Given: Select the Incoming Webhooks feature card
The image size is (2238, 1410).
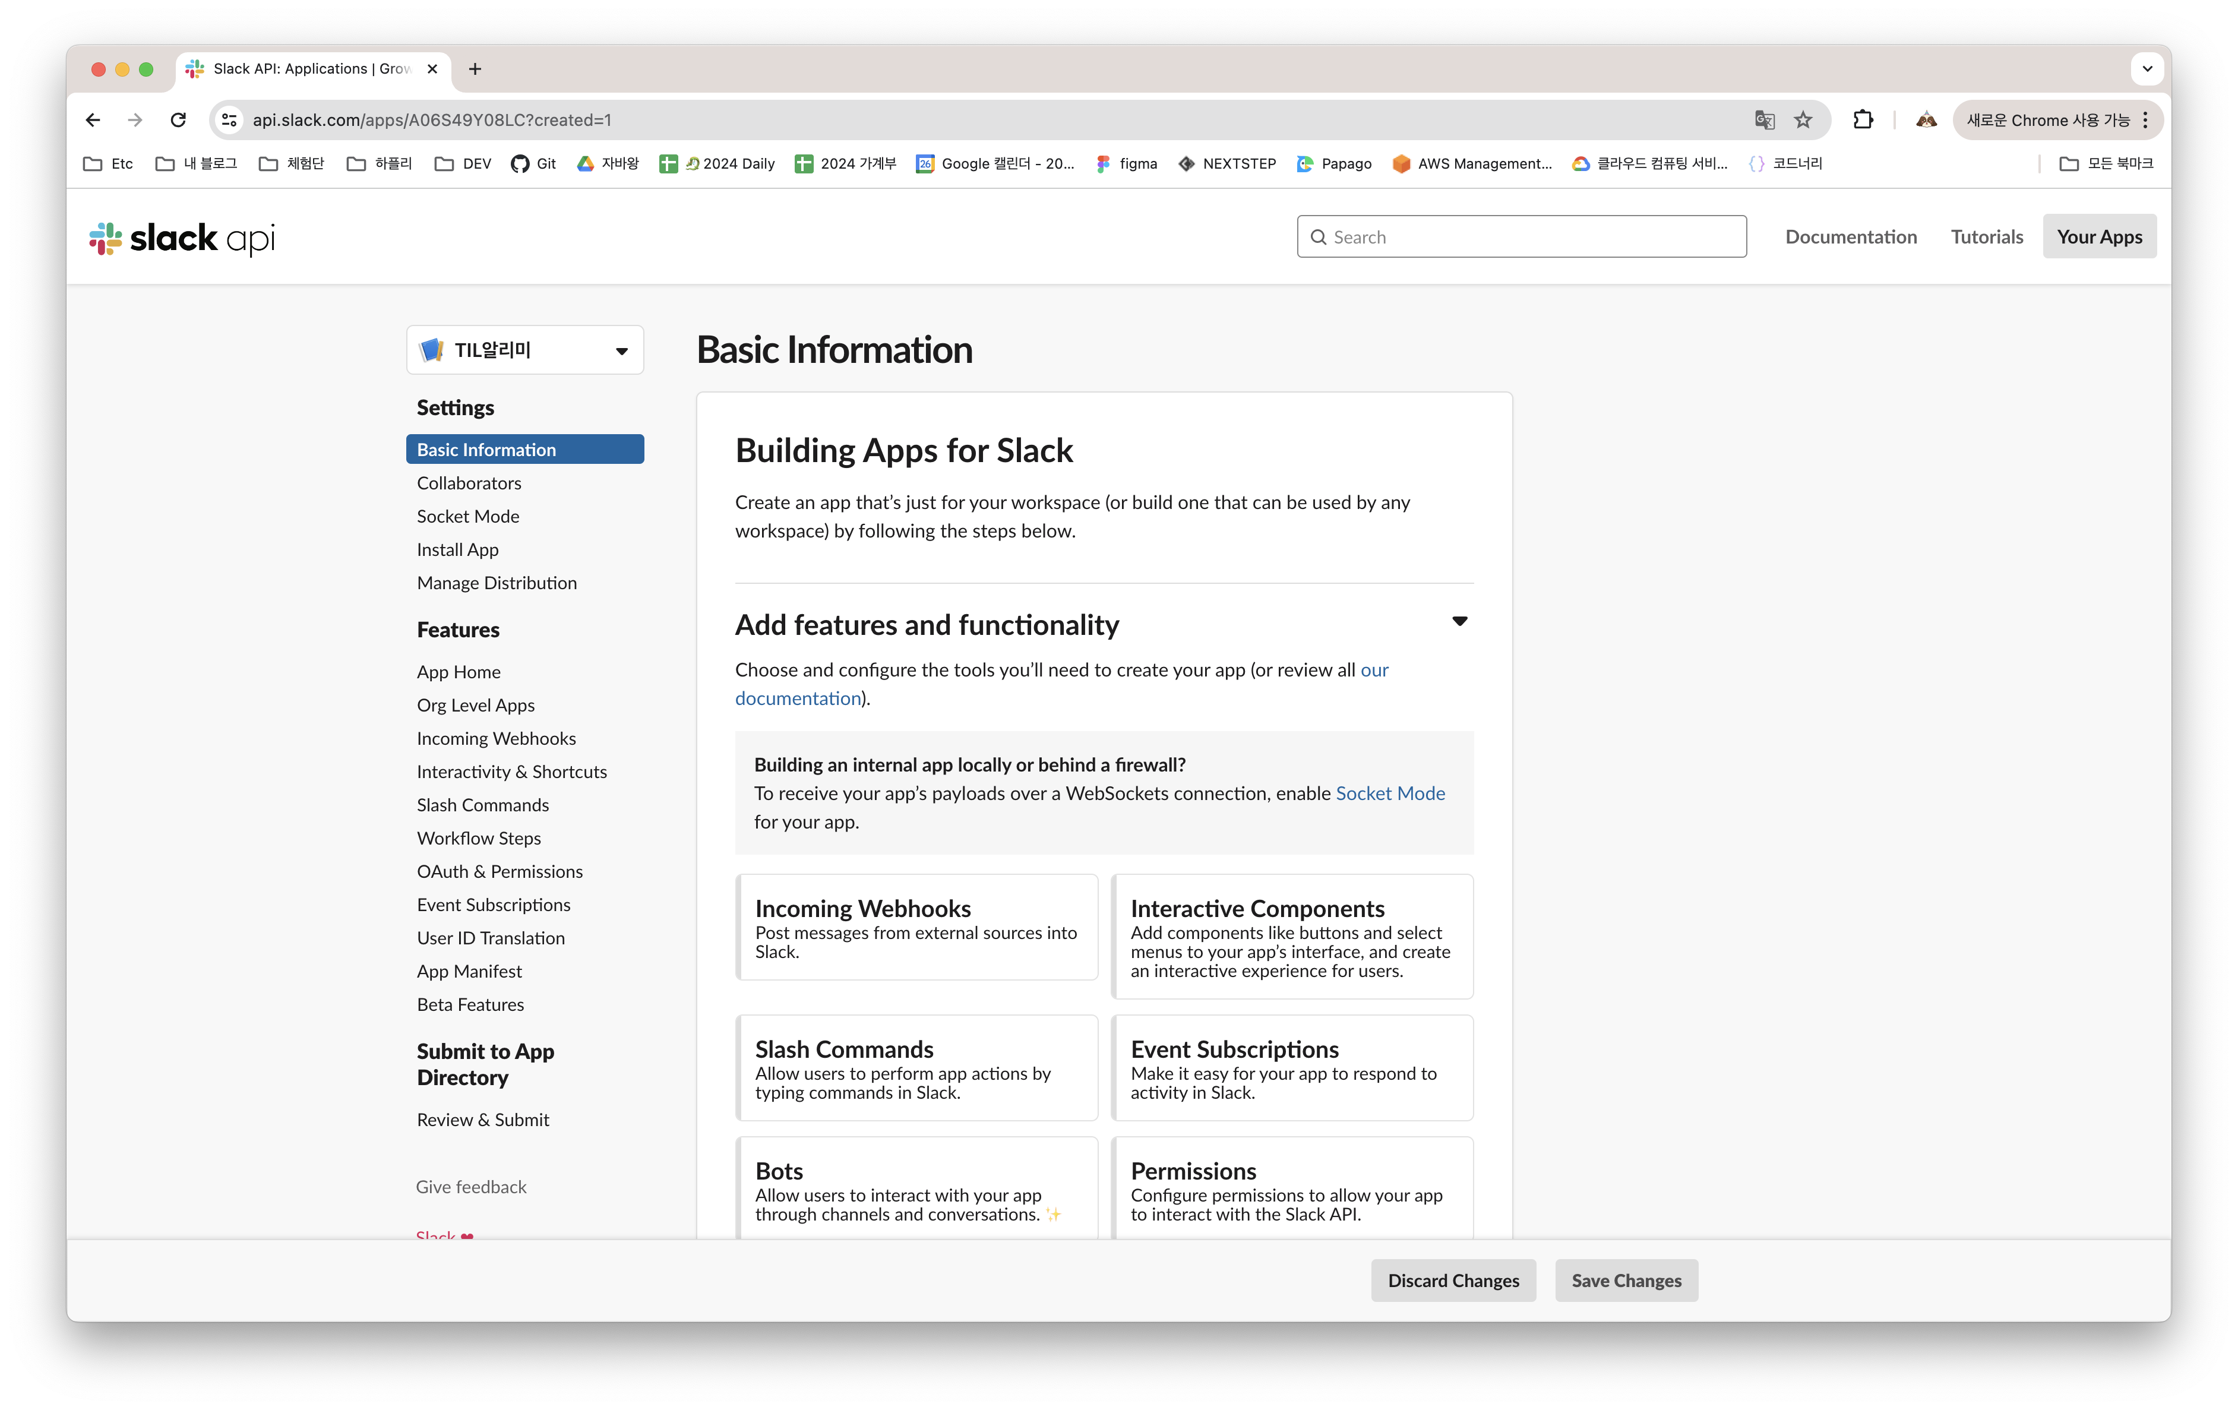Looking at the screenshot, I should (916, 928).
